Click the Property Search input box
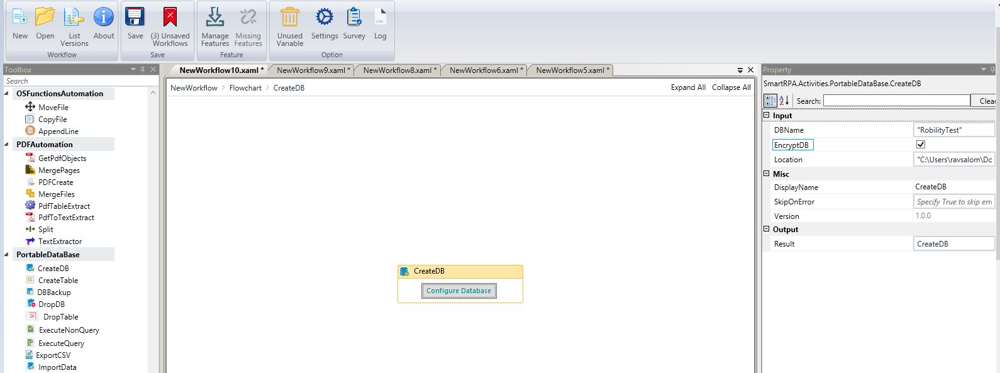The image size is (1000, 373). (x=897, y=100)
